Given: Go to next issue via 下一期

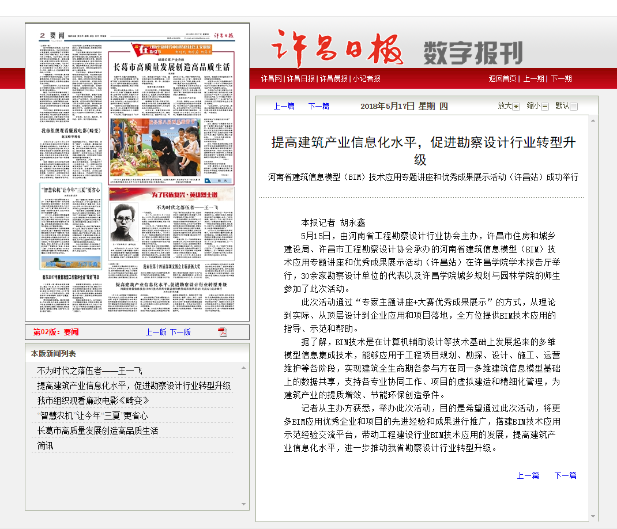Looking at the screenshot, I should coord(561,78).
